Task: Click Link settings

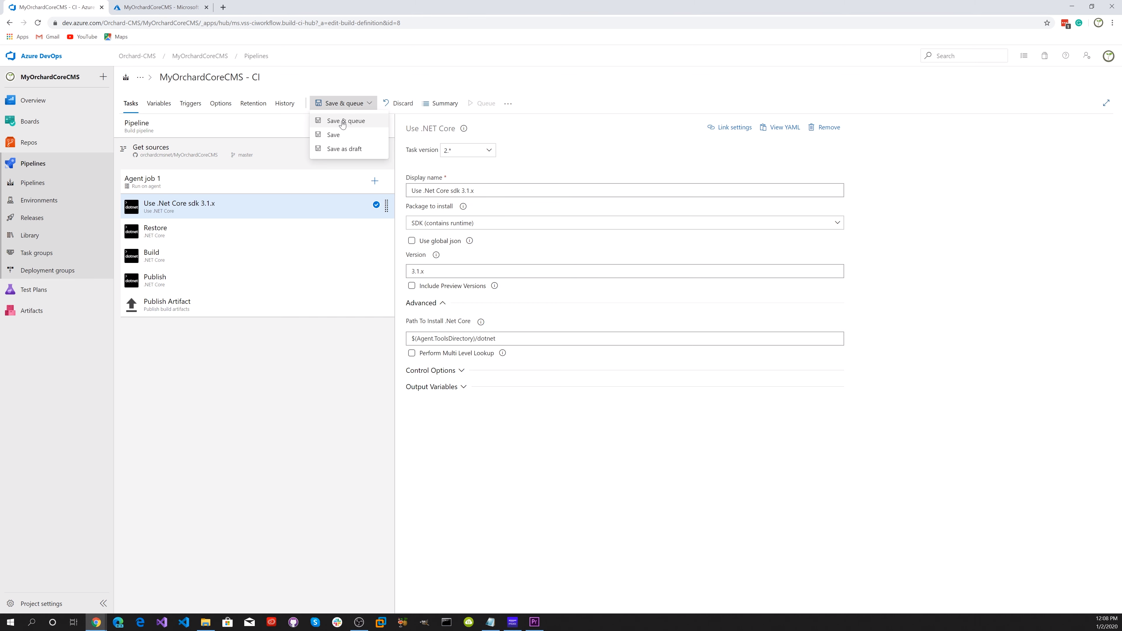Action: coord(730,127)
